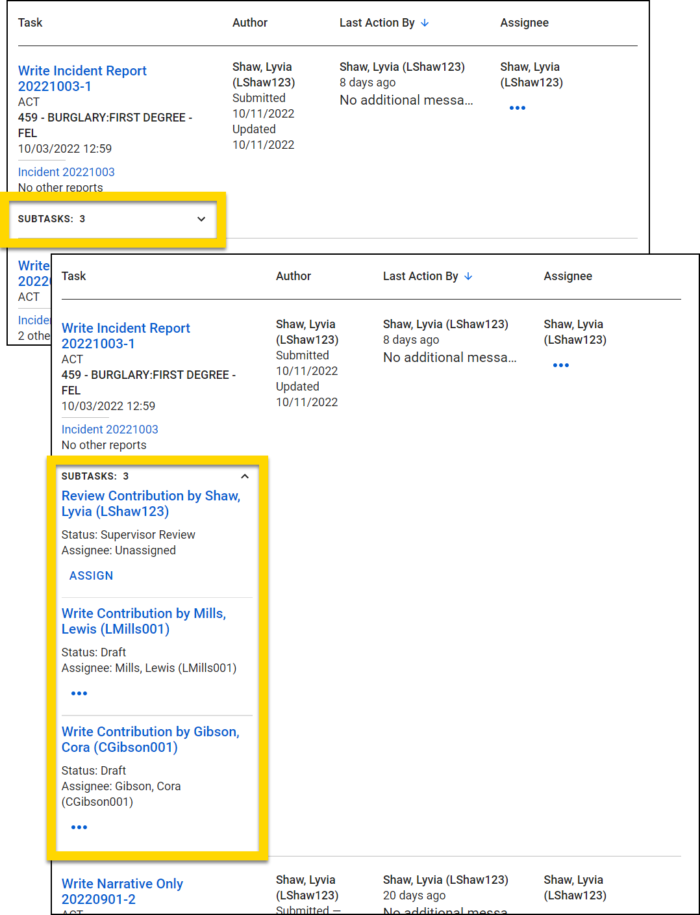
Task: Toggle sort direction on lower Last Action By column
Action: click(468, 276)
